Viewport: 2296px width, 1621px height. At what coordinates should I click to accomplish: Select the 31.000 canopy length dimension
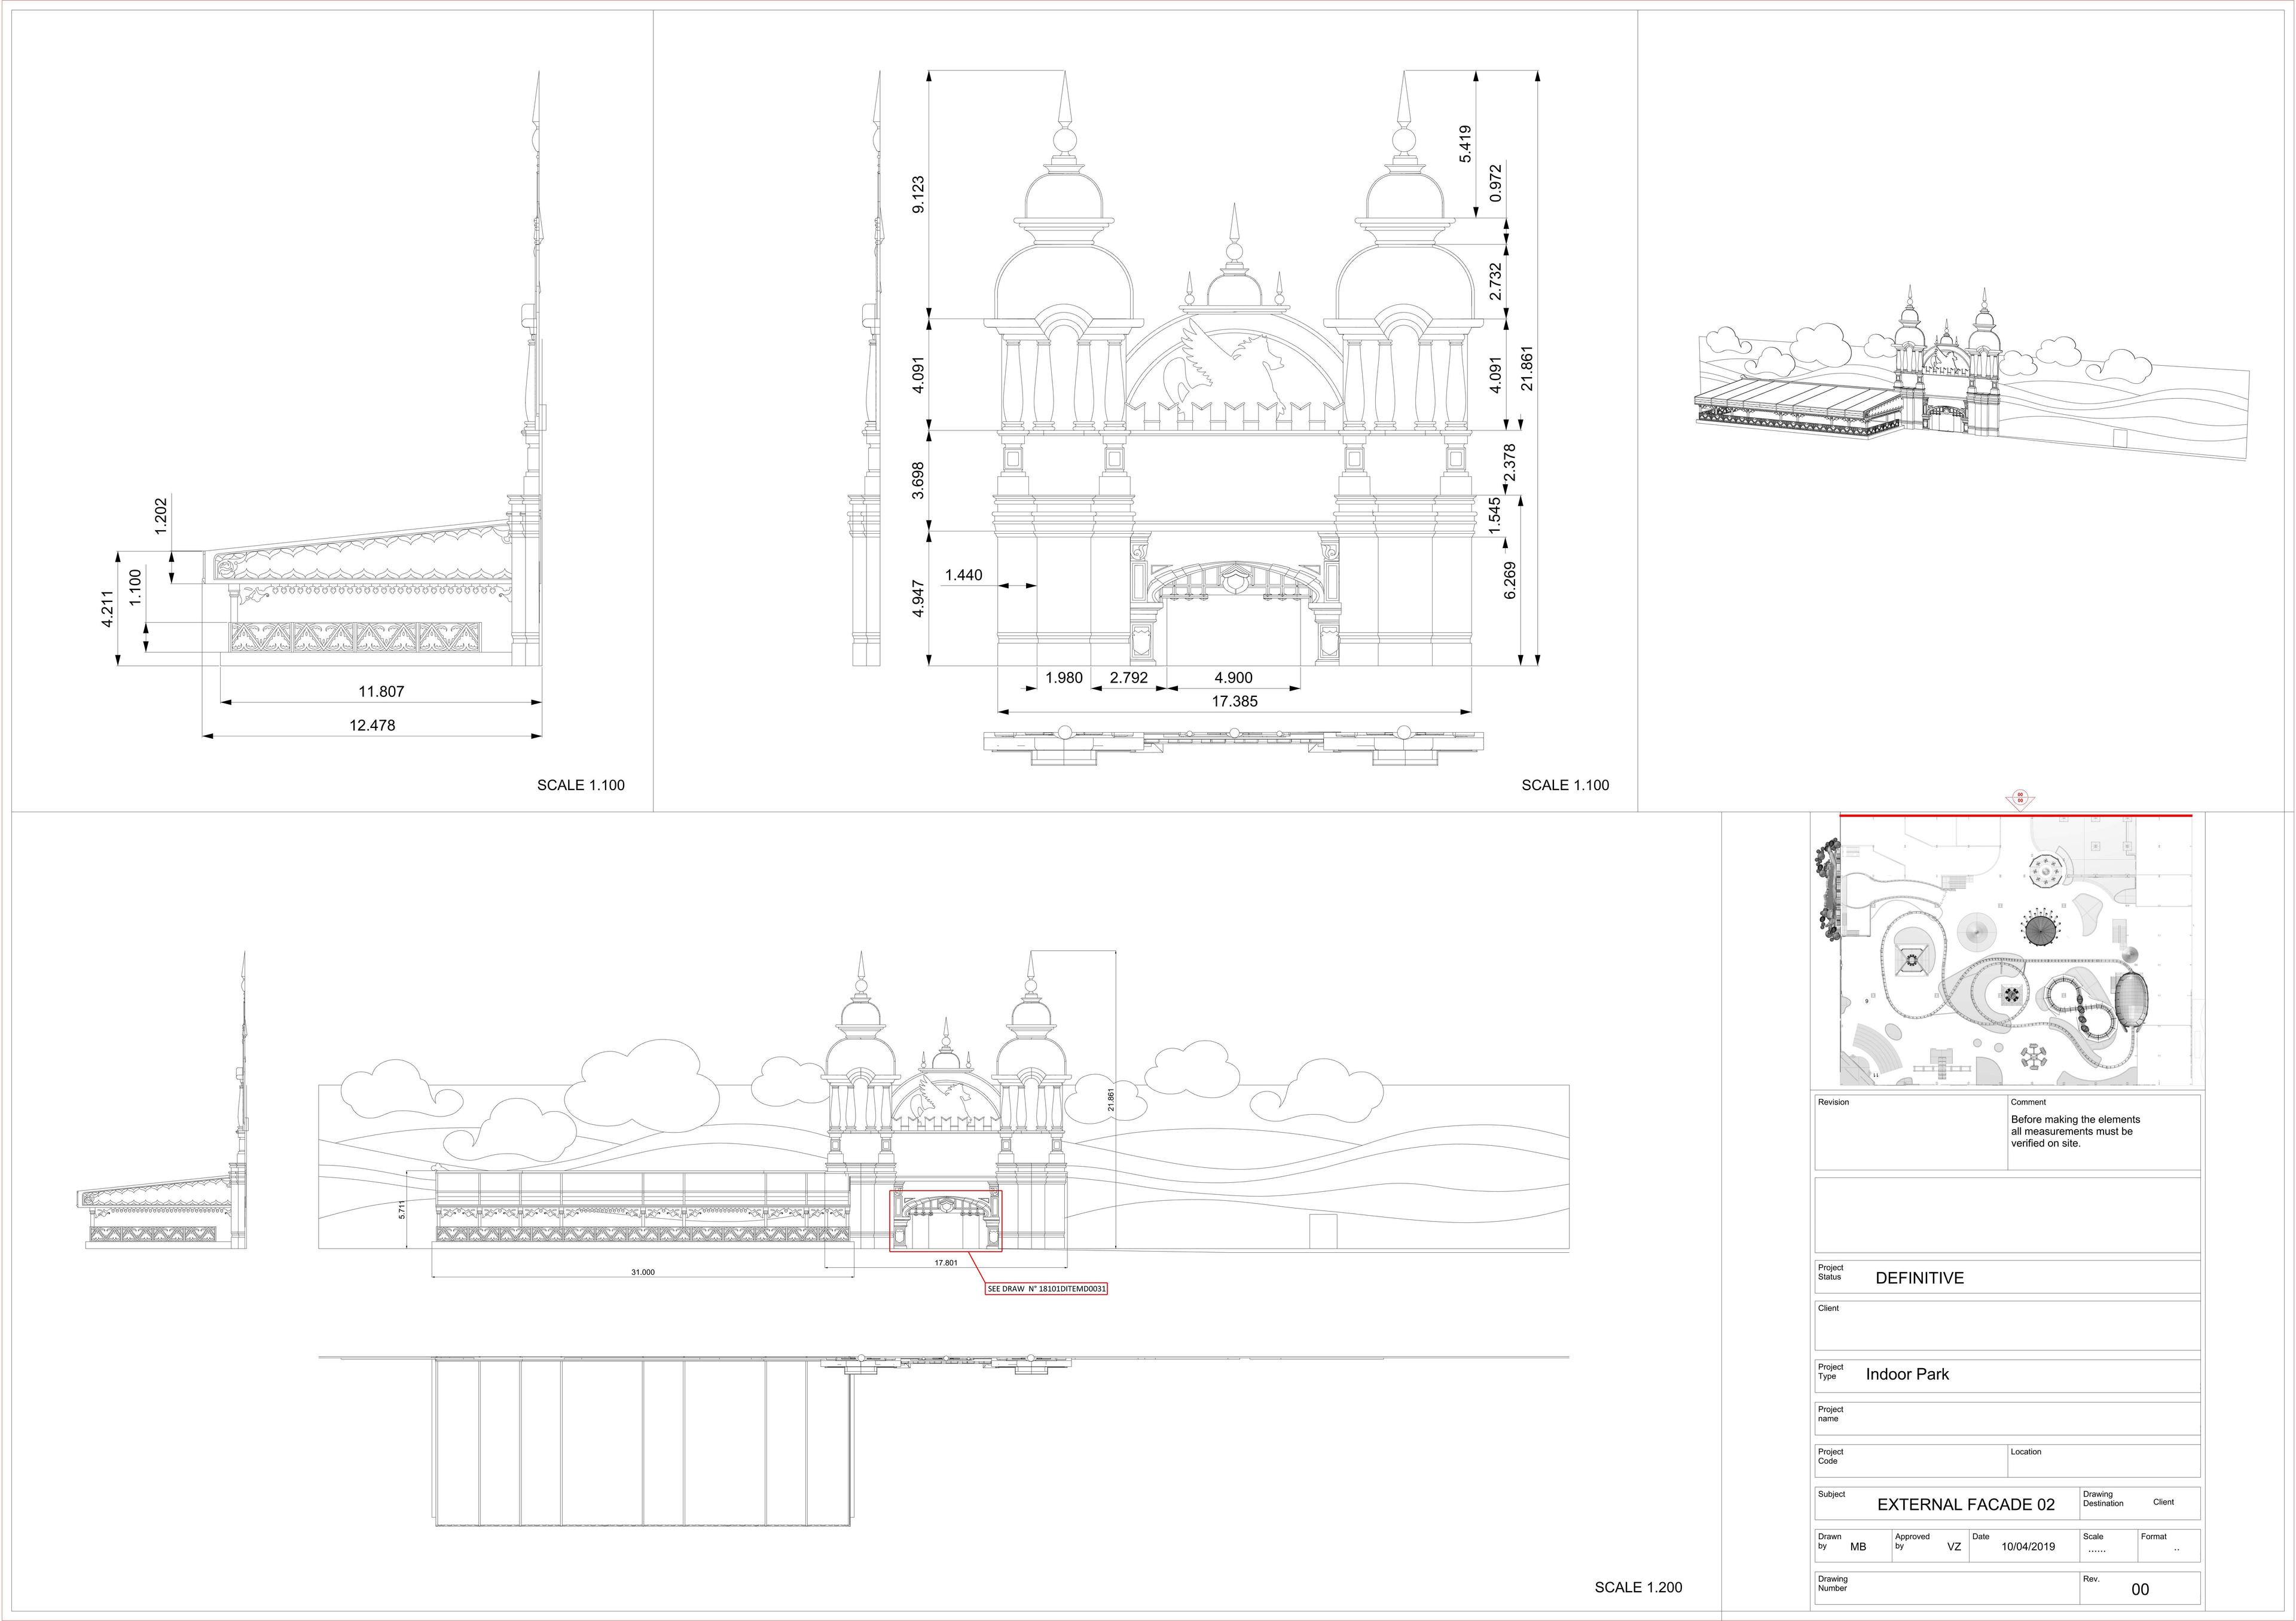click(x=643, y=1272)
